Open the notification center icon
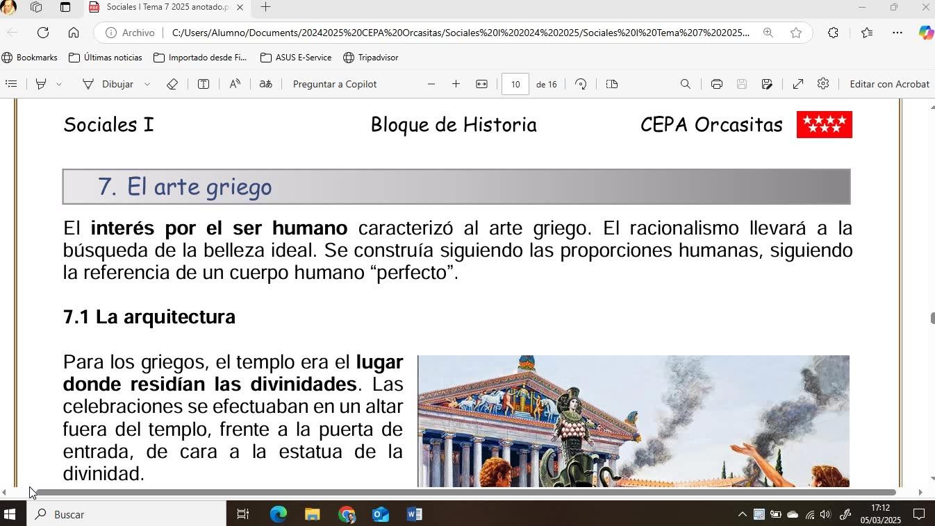This screenshot has width=935, height=526. point(918,515)
